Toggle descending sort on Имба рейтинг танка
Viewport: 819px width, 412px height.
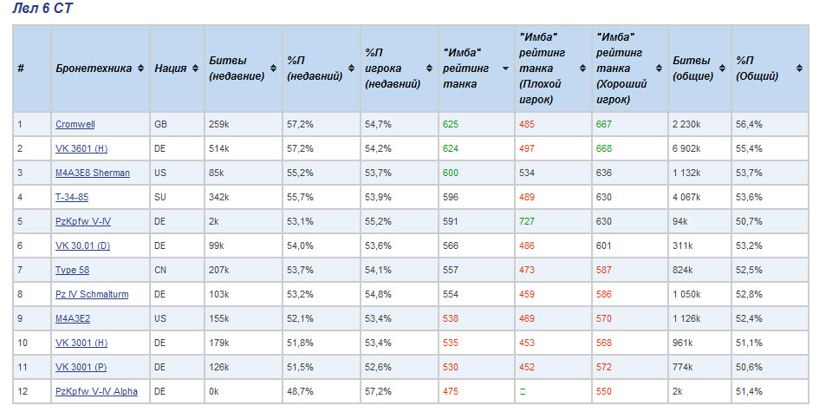coord(505,69)
